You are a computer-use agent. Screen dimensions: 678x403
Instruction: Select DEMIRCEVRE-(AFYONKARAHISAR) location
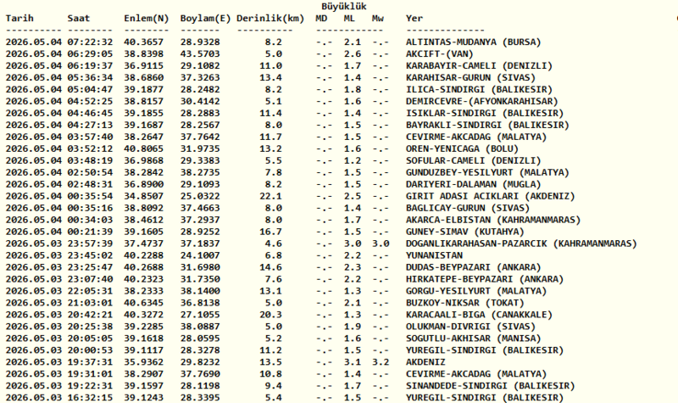(x=481, y=101)
